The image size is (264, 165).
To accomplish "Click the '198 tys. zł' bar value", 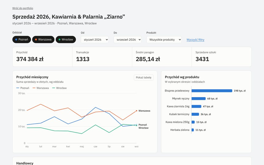I will click(x=240, y=91).
